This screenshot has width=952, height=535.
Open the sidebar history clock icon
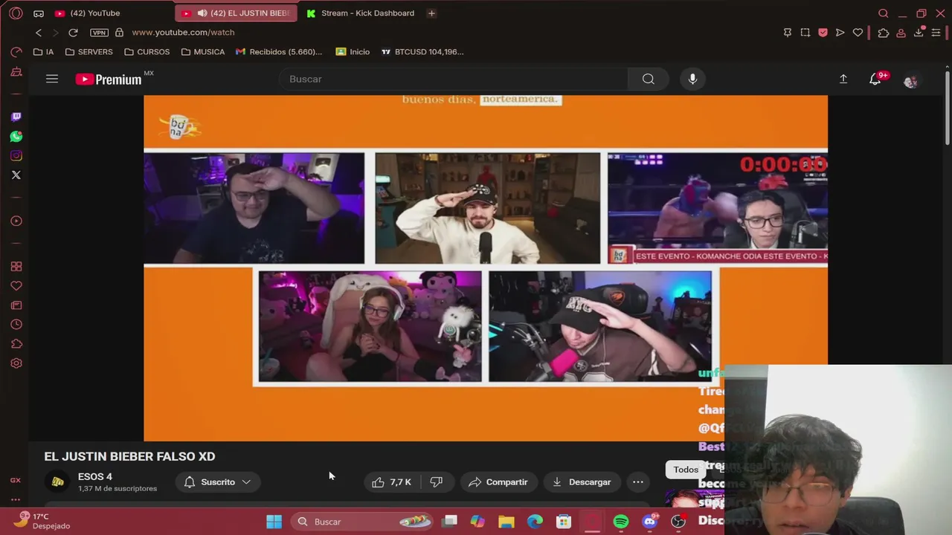(16, 325)
